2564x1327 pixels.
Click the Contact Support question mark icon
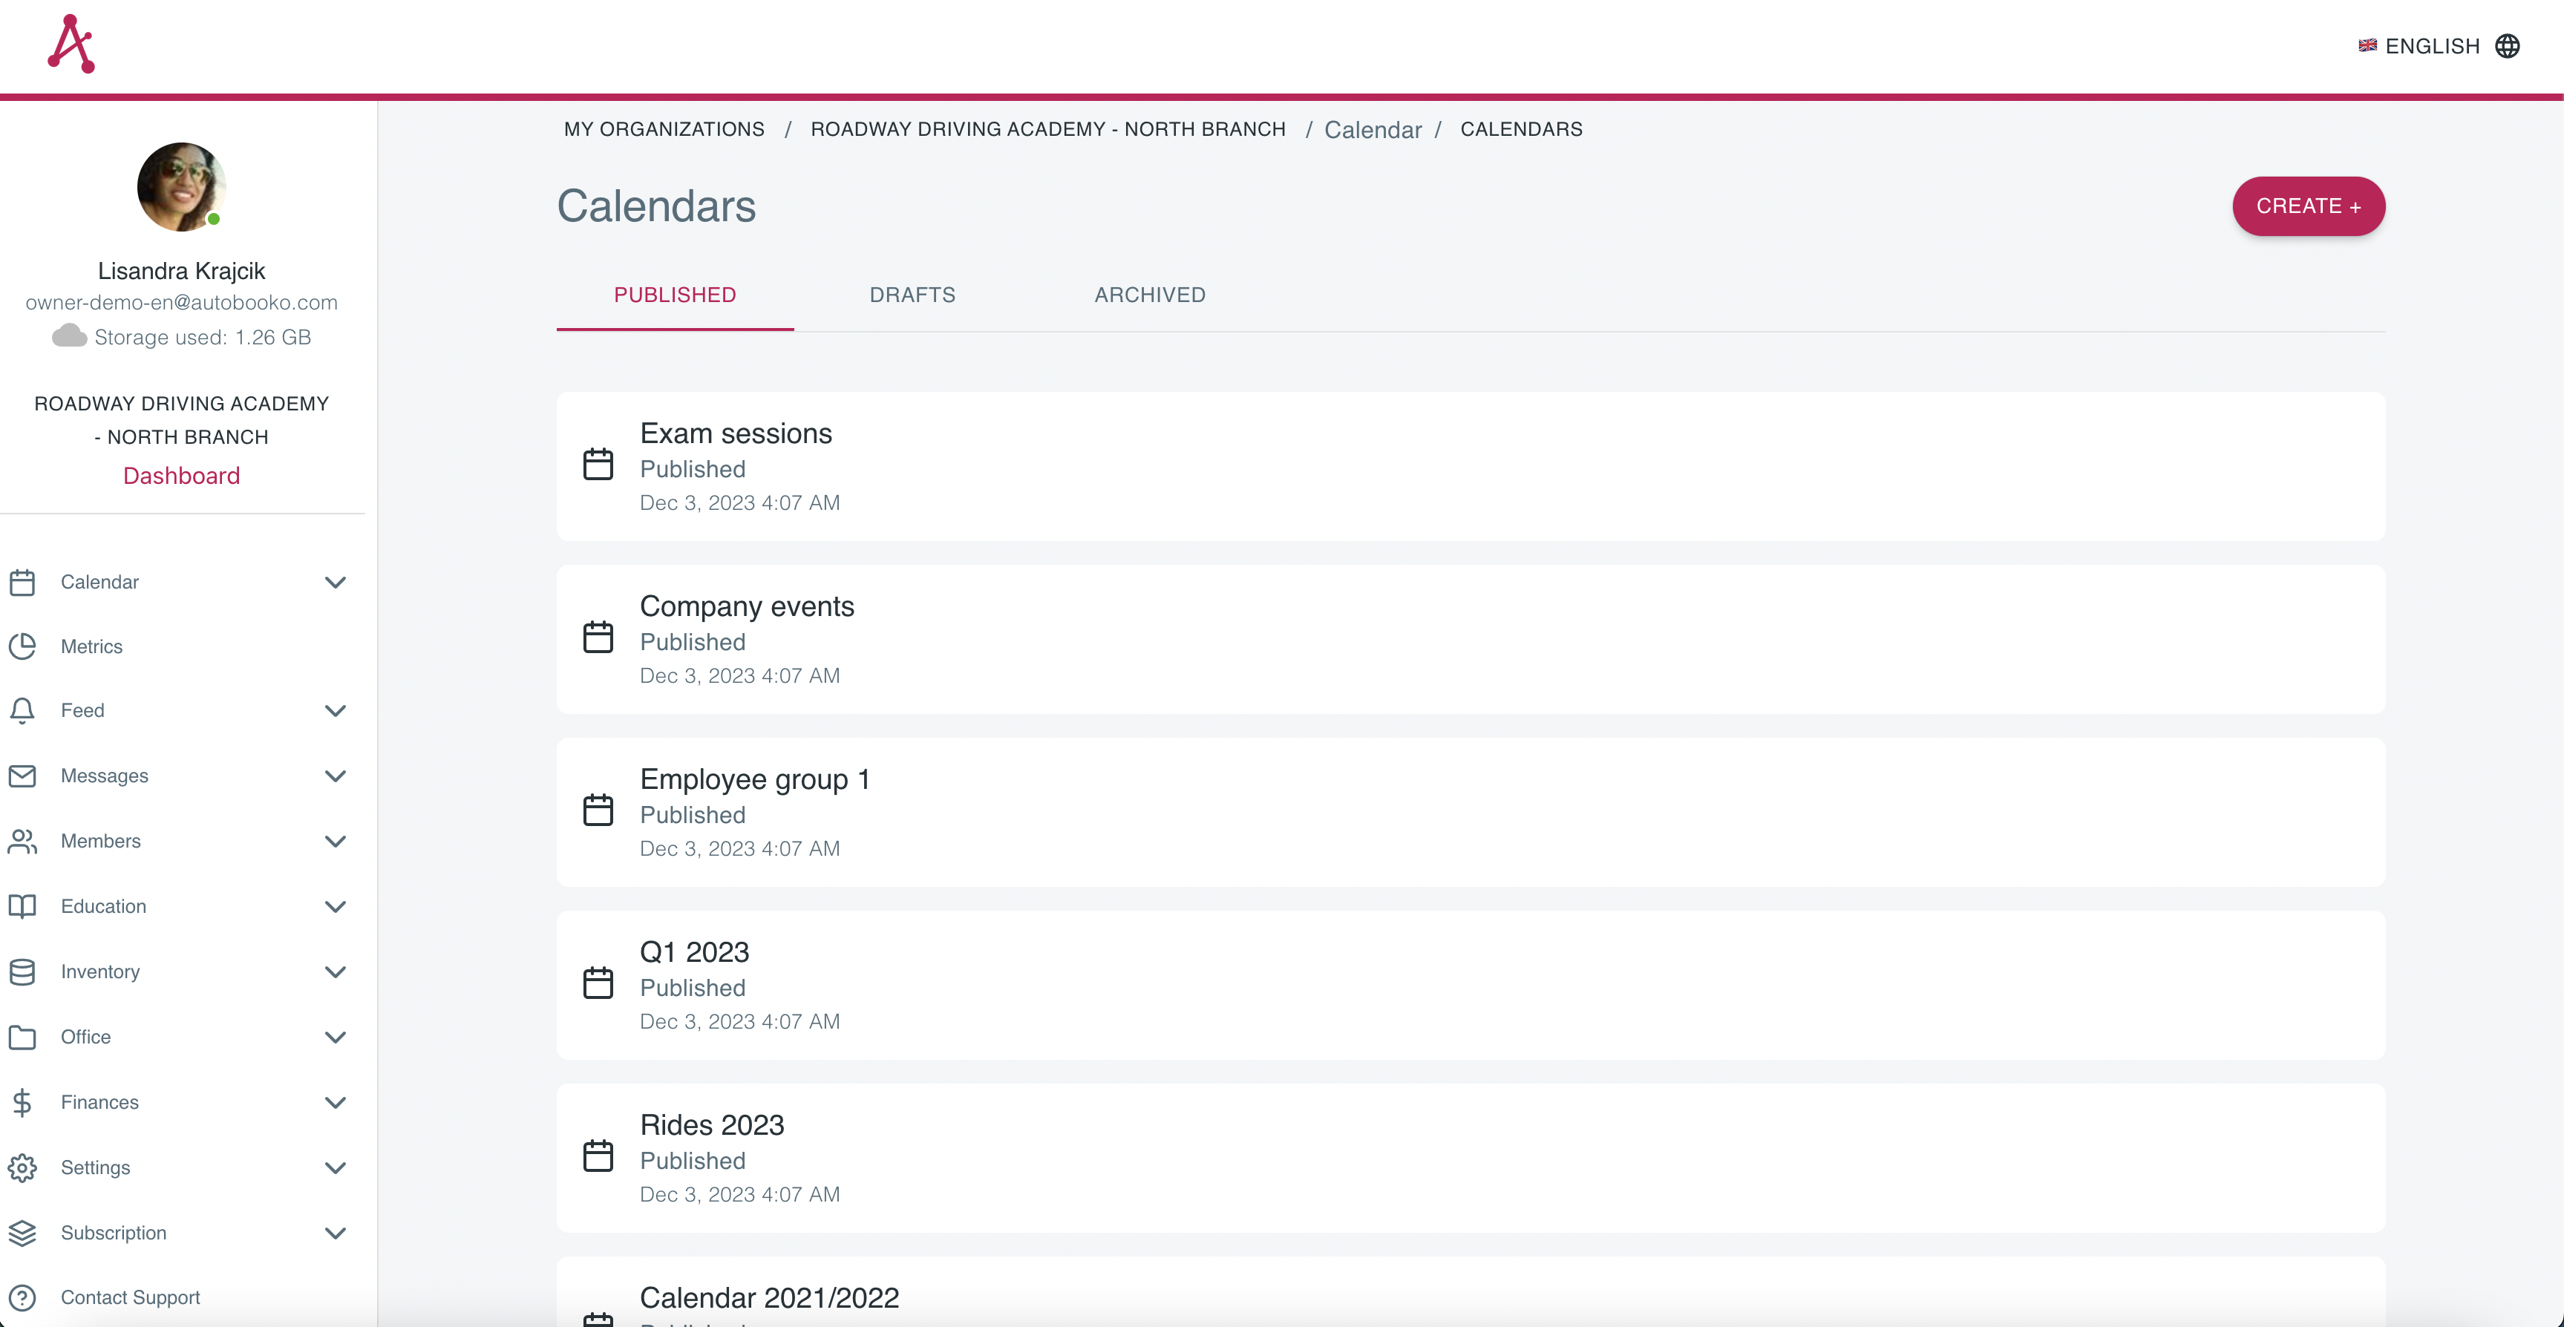pos(22,1297)
